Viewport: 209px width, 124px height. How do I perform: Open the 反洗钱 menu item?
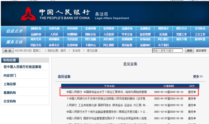(163, 34)
